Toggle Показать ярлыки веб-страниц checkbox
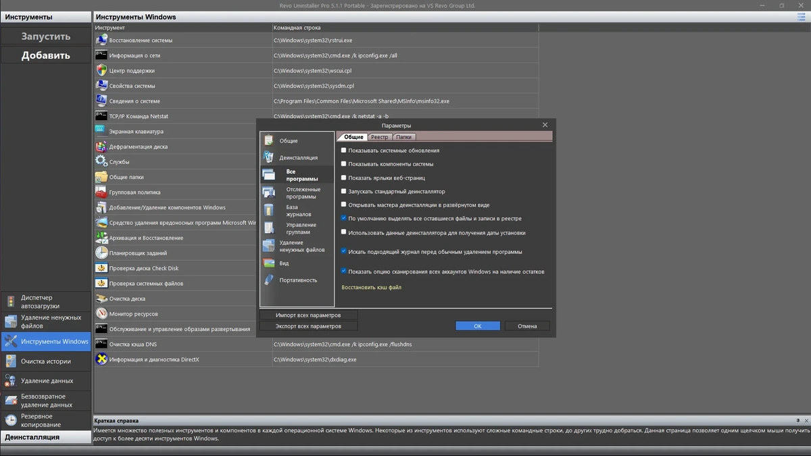Image resolution: width=811 pixels, height=456 pixels. (x=344, y=178)
